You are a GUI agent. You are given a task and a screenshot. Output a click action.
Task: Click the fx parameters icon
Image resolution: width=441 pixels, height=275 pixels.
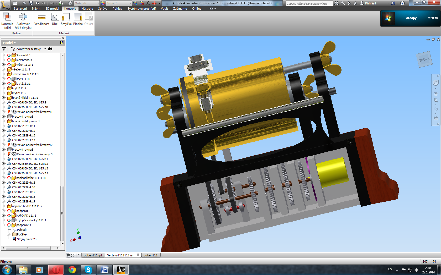pyautogui.click(x=148, y=3)
